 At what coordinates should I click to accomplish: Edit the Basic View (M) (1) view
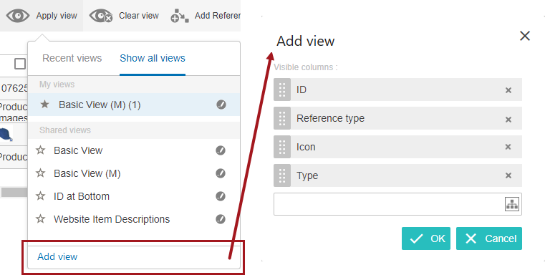[221, 105]
